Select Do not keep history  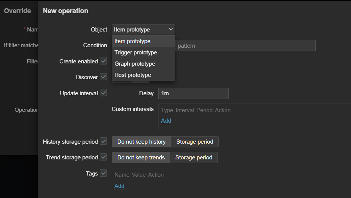coord(141,142)
